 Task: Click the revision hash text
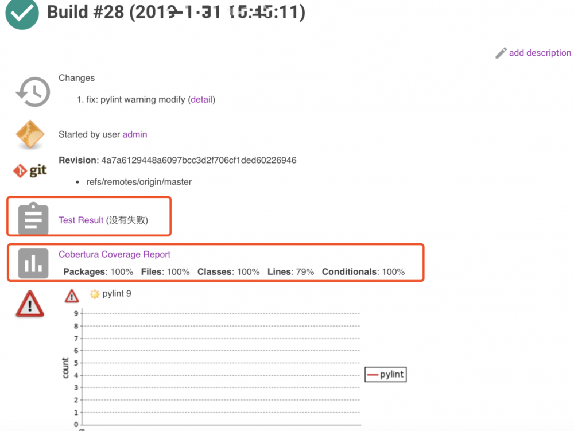[199, 160]
